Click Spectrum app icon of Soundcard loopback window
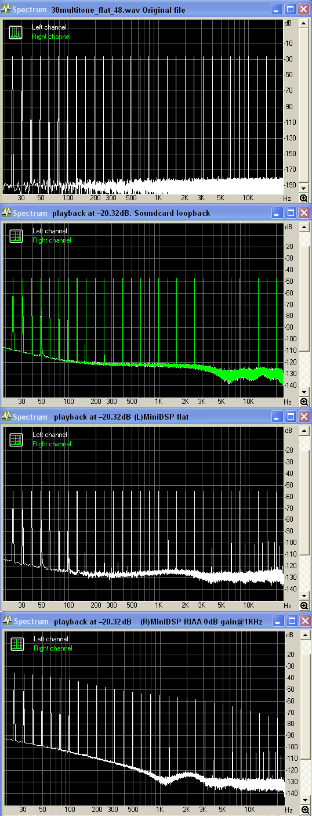312x816 pixels. (7, 213)
